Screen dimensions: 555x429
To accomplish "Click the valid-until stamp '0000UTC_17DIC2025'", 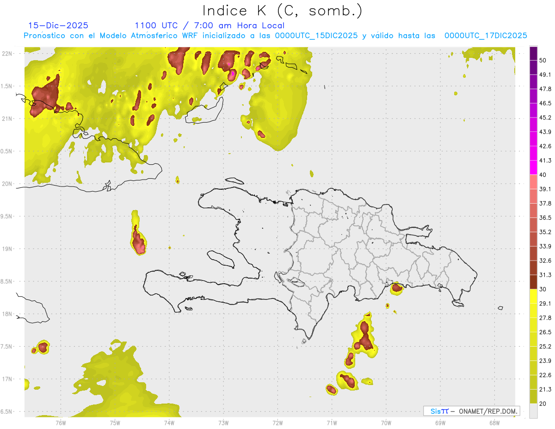I will [486, 36].
